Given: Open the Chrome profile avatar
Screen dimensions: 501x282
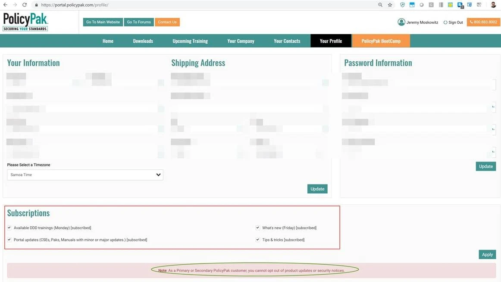Looking at the screenshot, I should pyautogui.click(x=493, y=5).
